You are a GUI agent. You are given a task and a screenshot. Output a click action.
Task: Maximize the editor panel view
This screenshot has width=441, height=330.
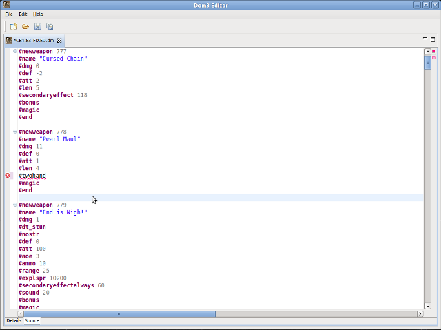(x=433, y=40)
